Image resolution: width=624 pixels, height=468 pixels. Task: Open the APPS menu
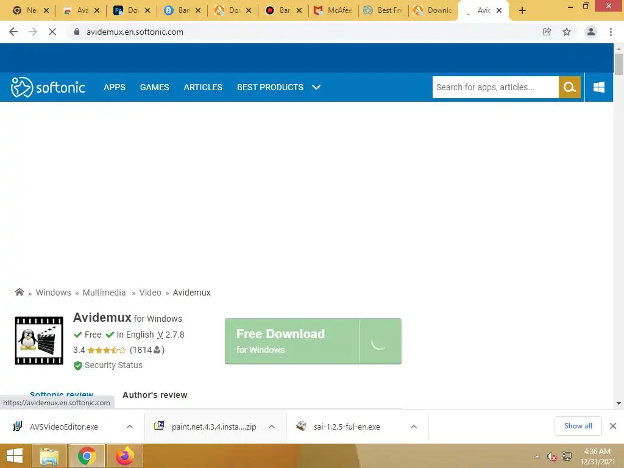coord(114,87)
